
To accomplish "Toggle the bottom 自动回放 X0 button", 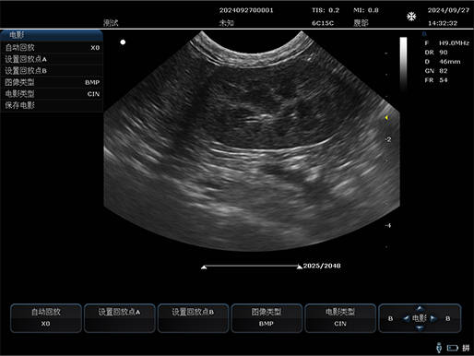I will (46, 318).
